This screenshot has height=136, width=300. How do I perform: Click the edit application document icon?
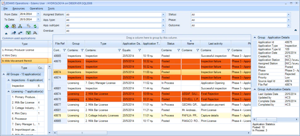pos(13,26)
